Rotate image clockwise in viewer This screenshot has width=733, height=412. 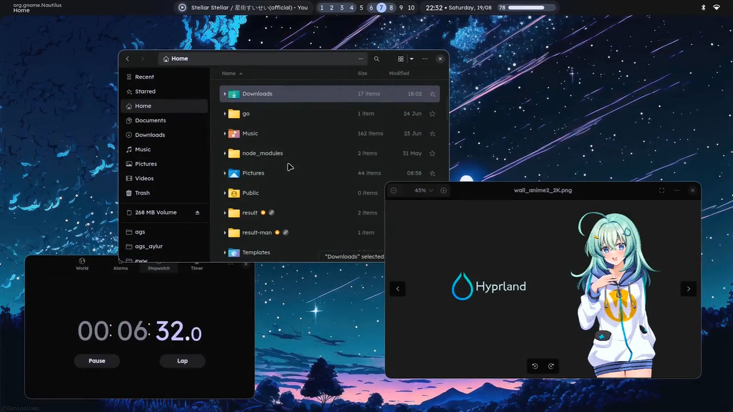point(551,366)
